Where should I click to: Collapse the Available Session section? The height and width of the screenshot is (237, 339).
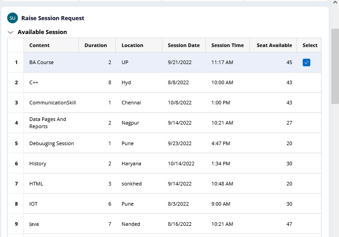click(x=11, y=32)
